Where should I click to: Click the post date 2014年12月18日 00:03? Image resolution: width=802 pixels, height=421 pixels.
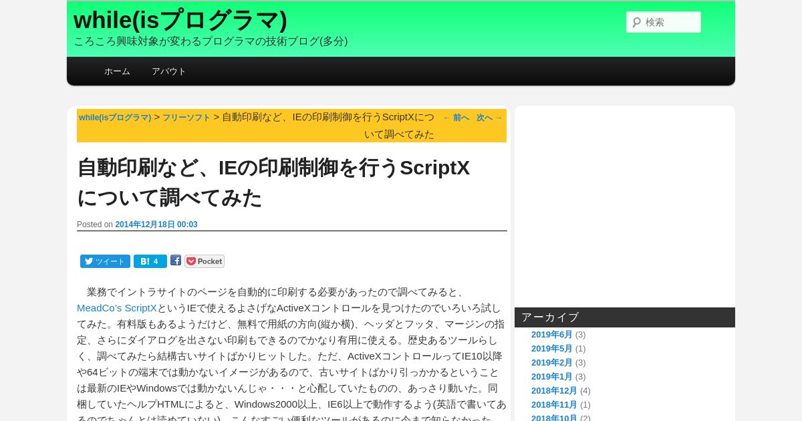point(156,225)
